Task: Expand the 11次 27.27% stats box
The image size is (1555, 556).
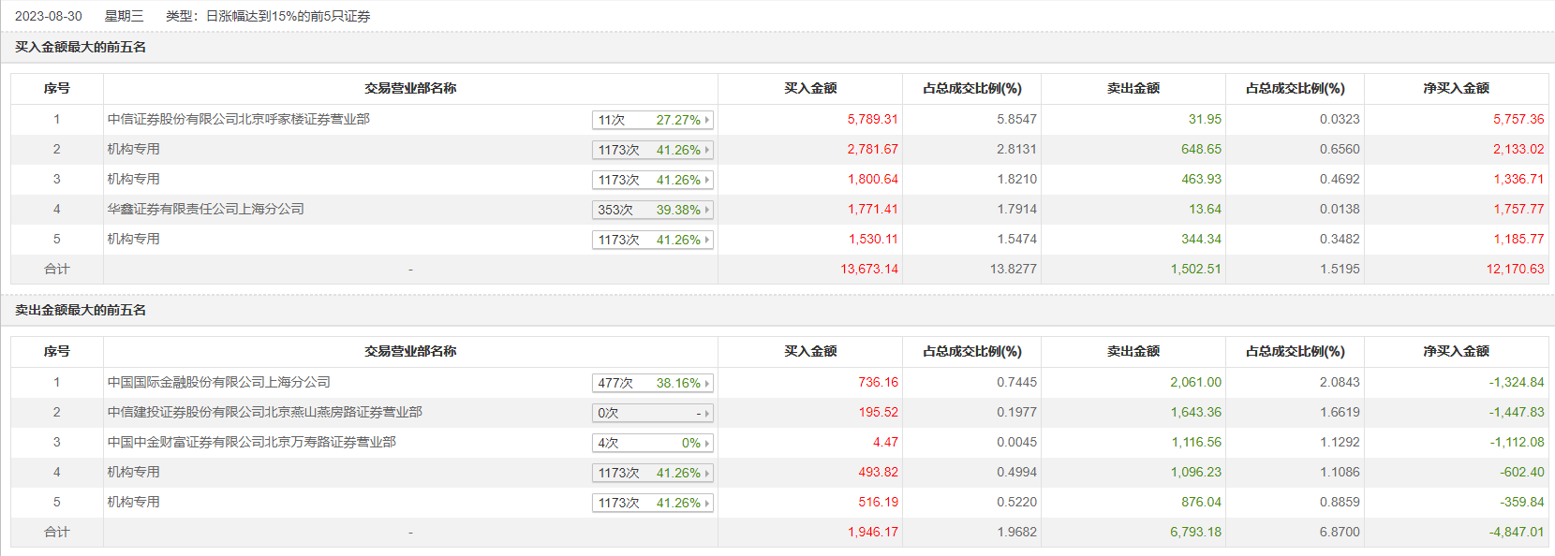Action: pos(653,120)
